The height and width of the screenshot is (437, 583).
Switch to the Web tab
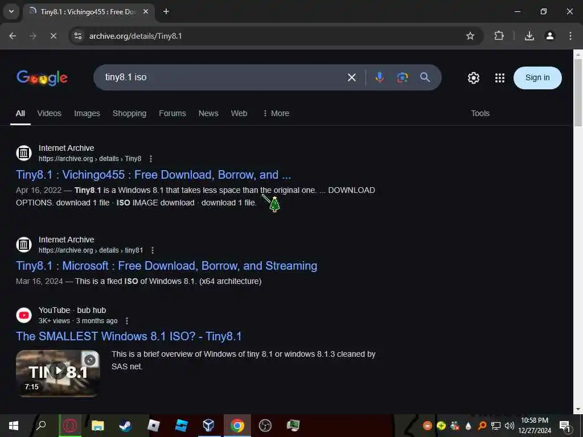(239, 113)
